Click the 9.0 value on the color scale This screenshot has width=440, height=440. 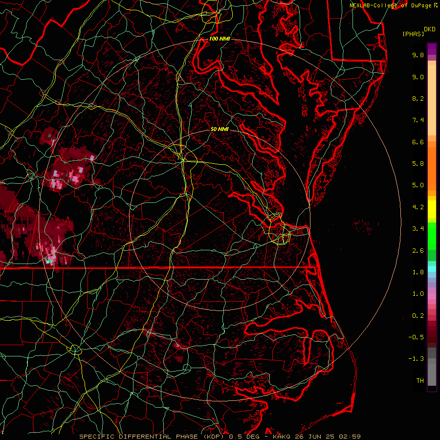click(x=418, y=77)
